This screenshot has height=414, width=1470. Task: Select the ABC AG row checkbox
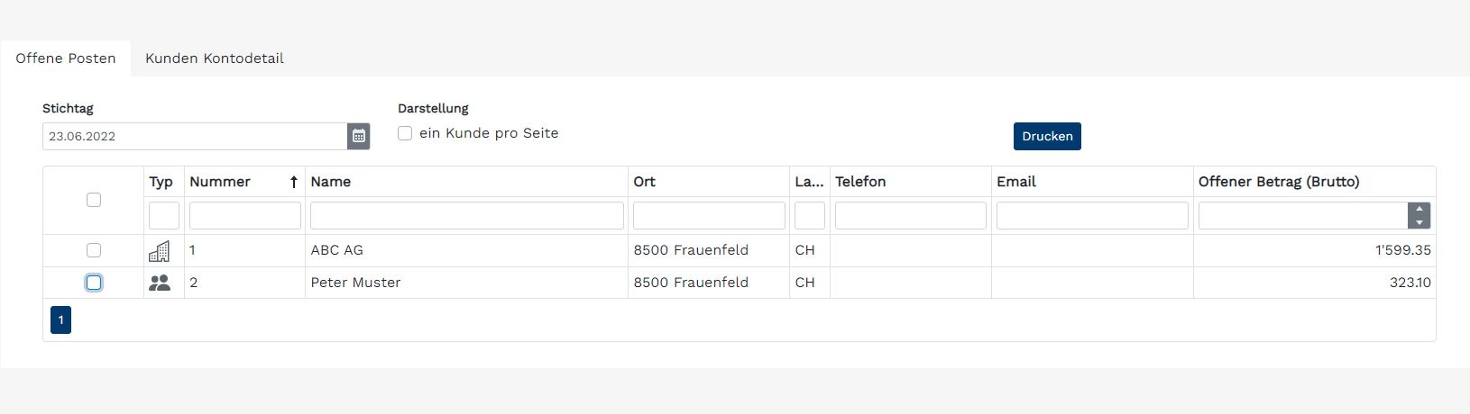(94, 250)
